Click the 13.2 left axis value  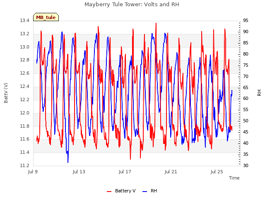(x=25, y=34)
